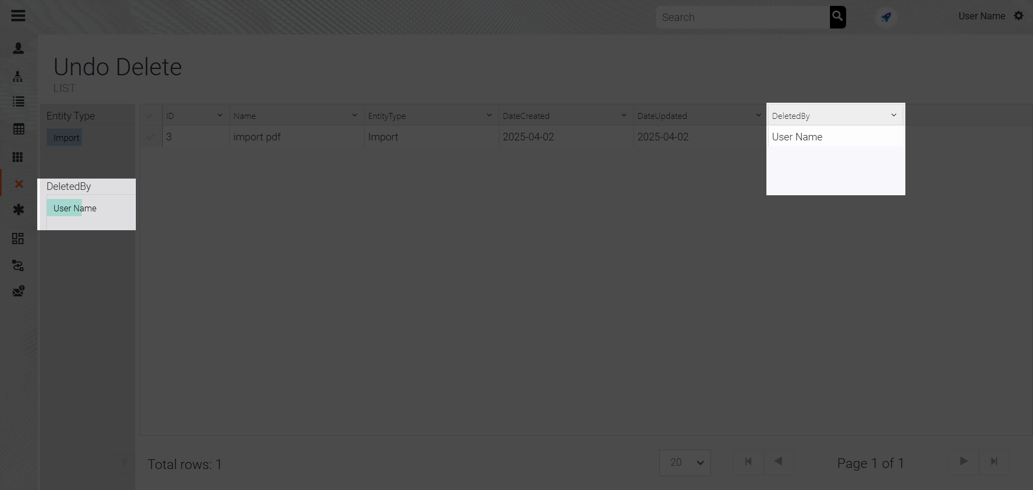The width and height of the screenshot is (1033, 490).
Task: Go to the next page arrow
Action: coord(963,461)
